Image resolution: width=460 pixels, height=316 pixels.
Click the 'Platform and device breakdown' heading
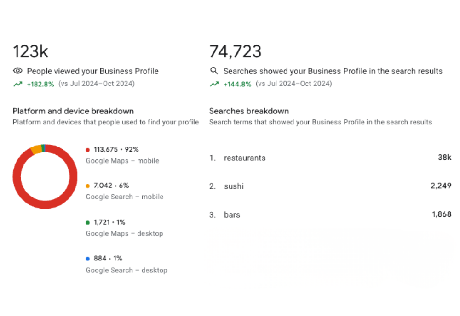[x=73, y=111]
